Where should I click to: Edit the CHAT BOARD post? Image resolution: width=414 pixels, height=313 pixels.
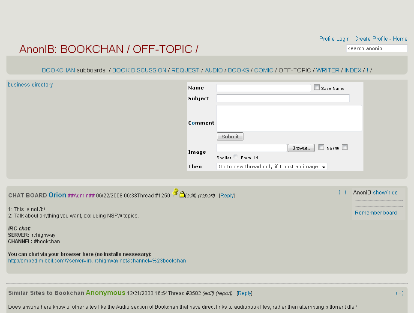[x=191, y=196]
